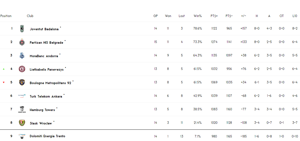Open the Joventut Badalona club link
The height and width of the screenshot is (141, 300).
(44, 29)
